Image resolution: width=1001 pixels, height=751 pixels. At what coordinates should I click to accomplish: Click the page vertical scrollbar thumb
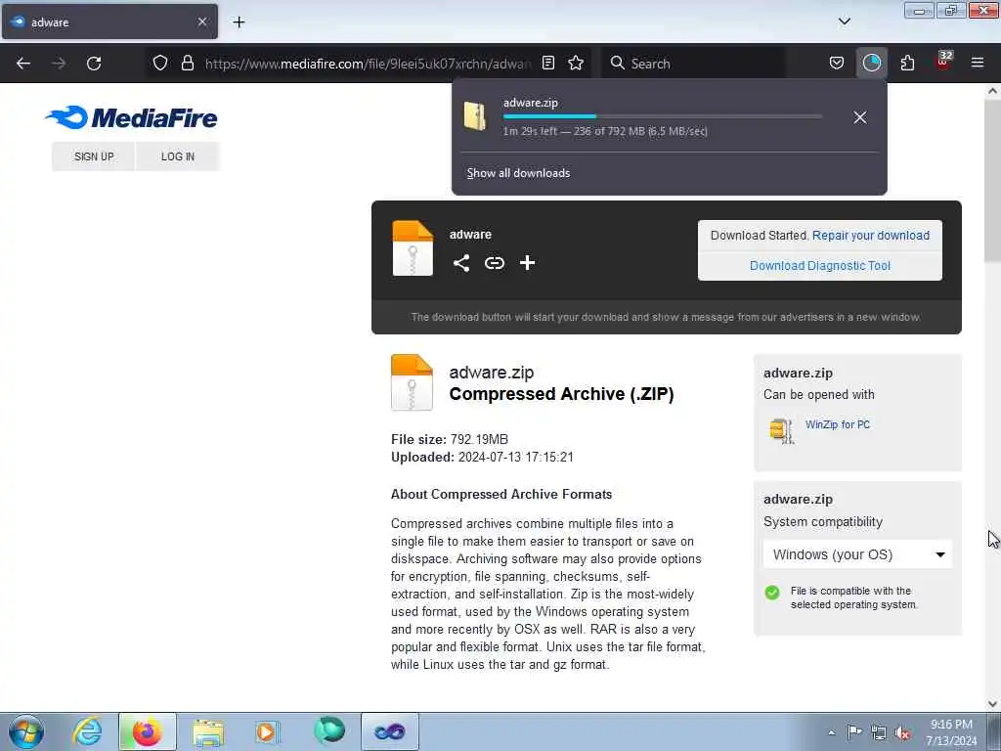pyautogui.click(x=992, y=181)
